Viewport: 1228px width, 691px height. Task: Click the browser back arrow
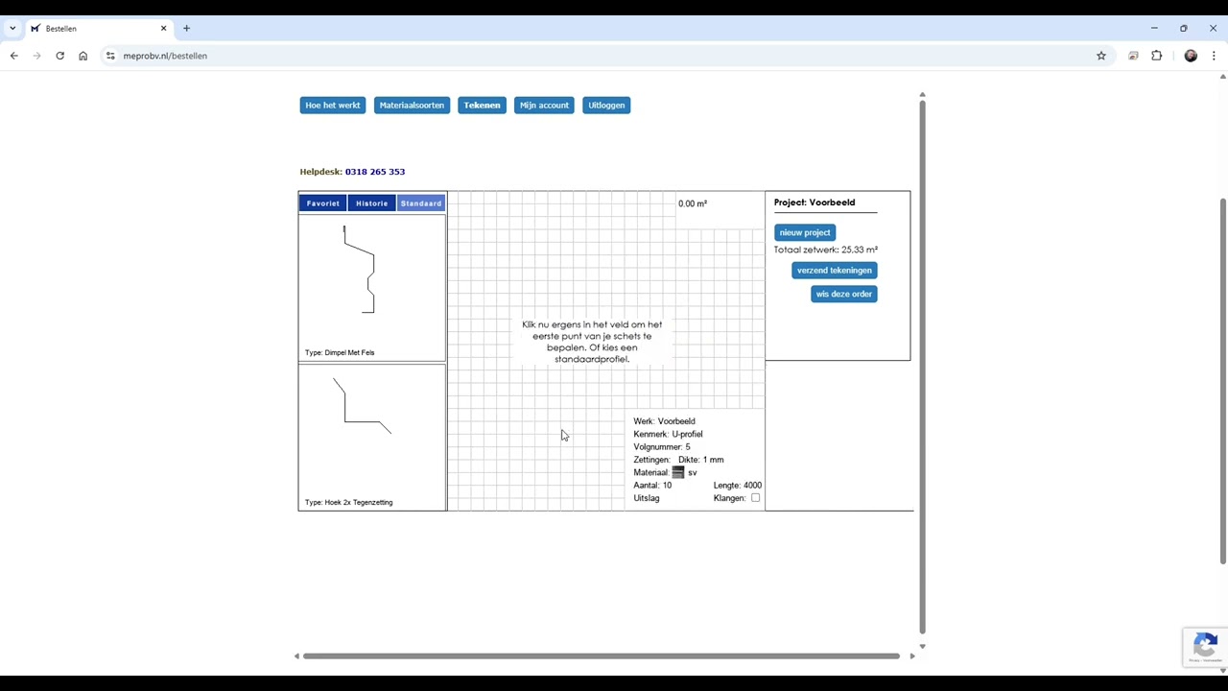click(x=13, y=56)
